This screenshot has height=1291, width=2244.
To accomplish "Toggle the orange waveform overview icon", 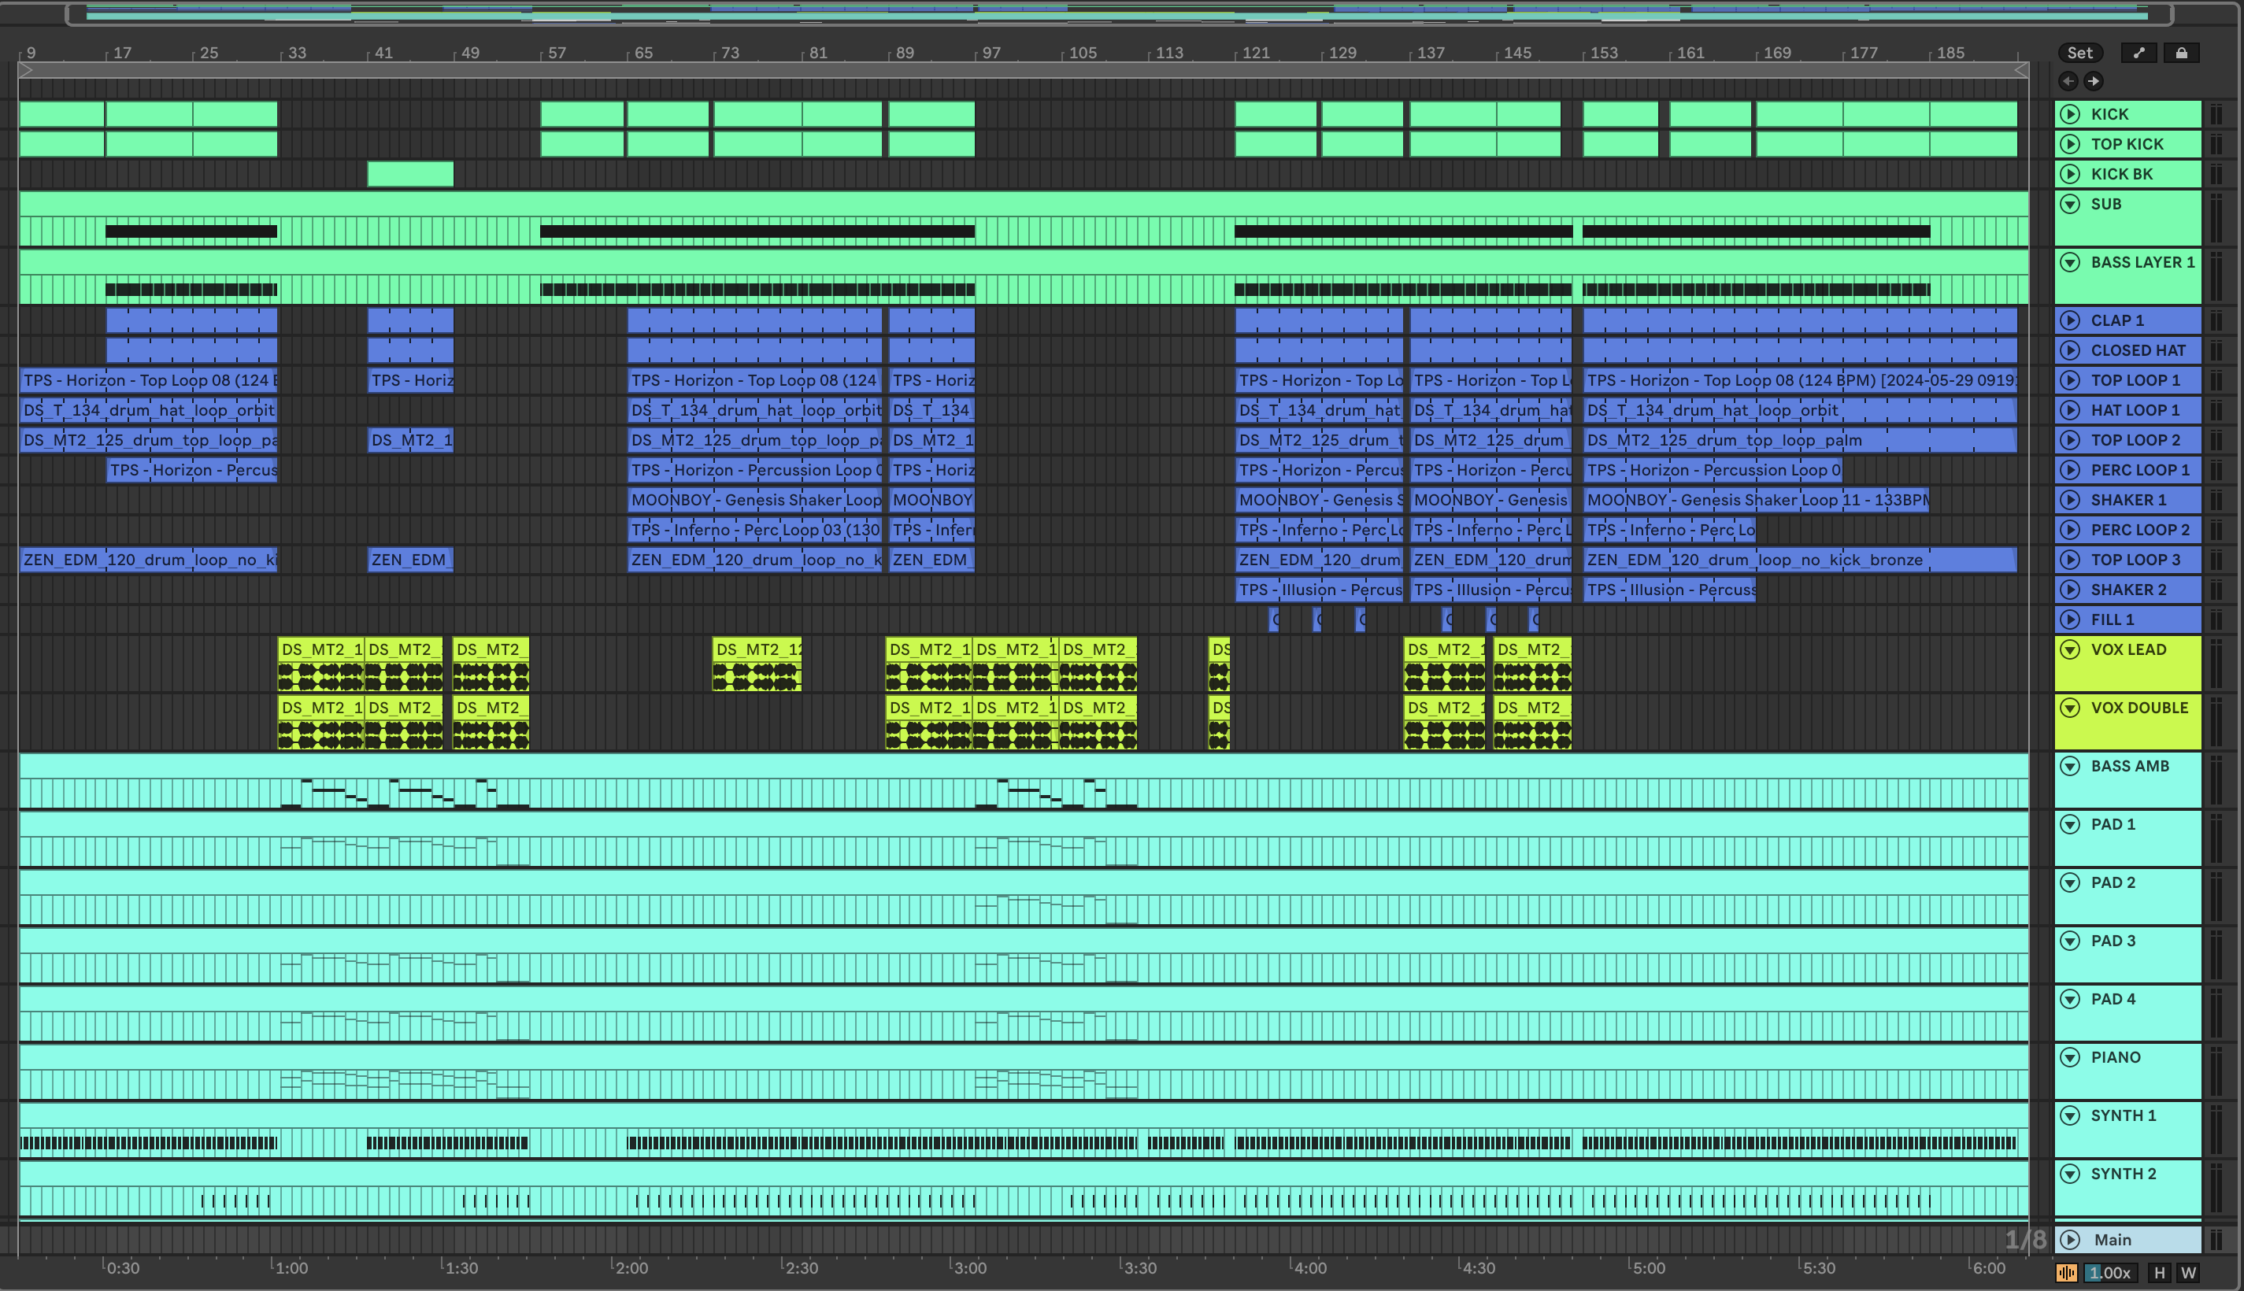I will pyautogui.click(x=2067, y=1273).
